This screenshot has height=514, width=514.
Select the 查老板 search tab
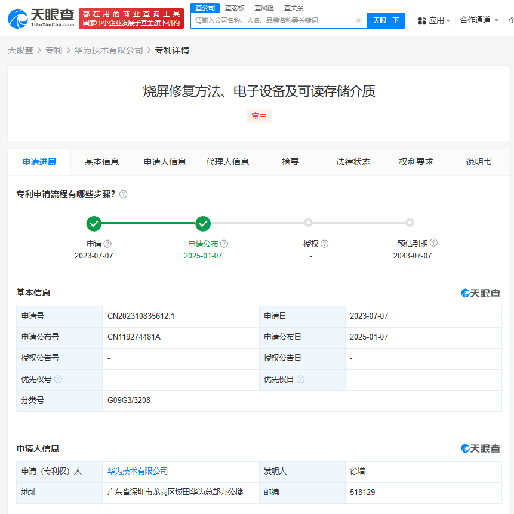point(235,8)
